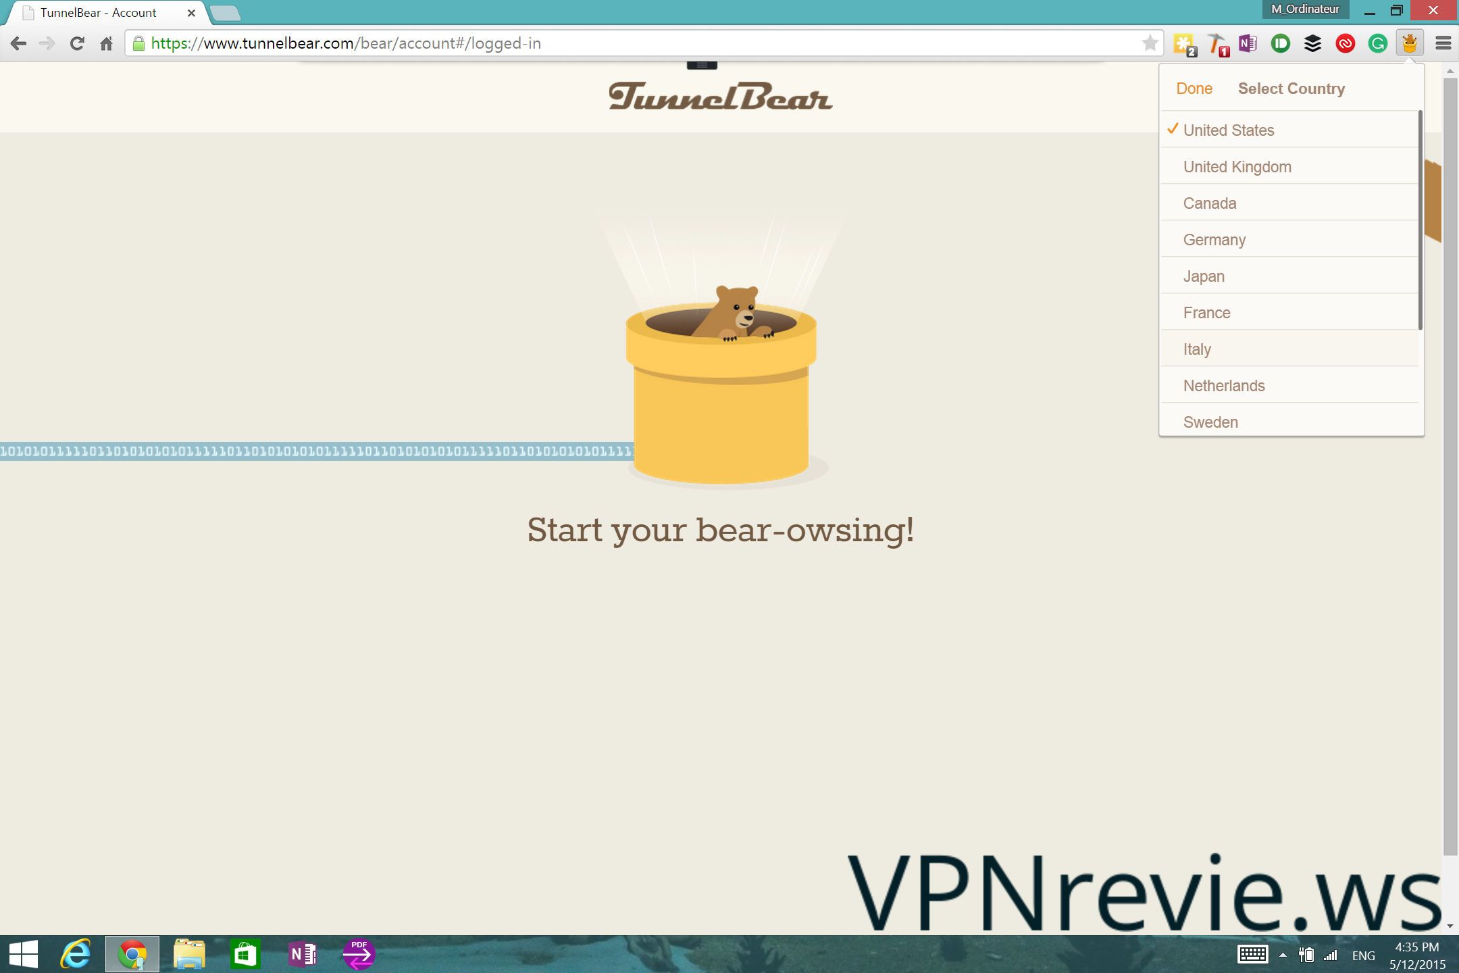Click the Dashlane password manager icon
The height and width of the screenshot is (973, 1459).
point(1281,43)
